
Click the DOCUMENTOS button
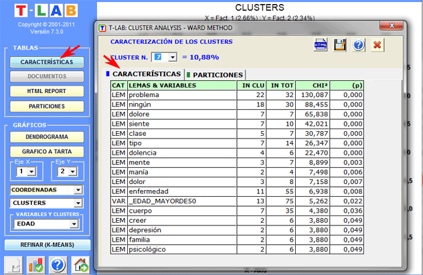(x=47, y=76)
